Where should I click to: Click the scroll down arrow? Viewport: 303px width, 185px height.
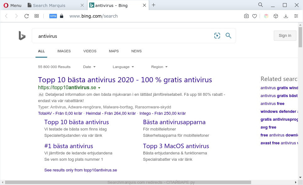(x=300, y=177)
